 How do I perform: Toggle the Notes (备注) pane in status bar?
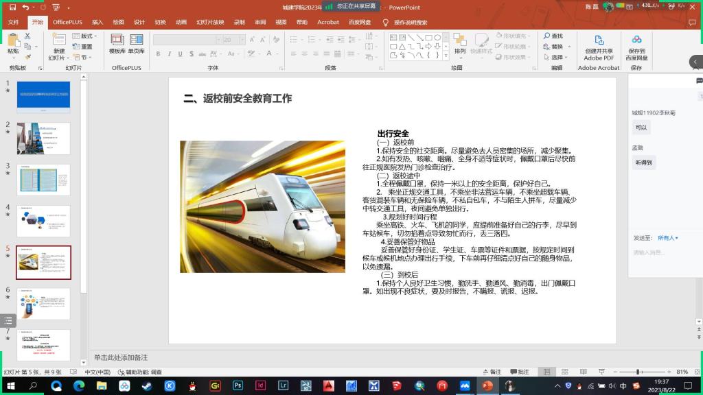click(x=492, y=372)
